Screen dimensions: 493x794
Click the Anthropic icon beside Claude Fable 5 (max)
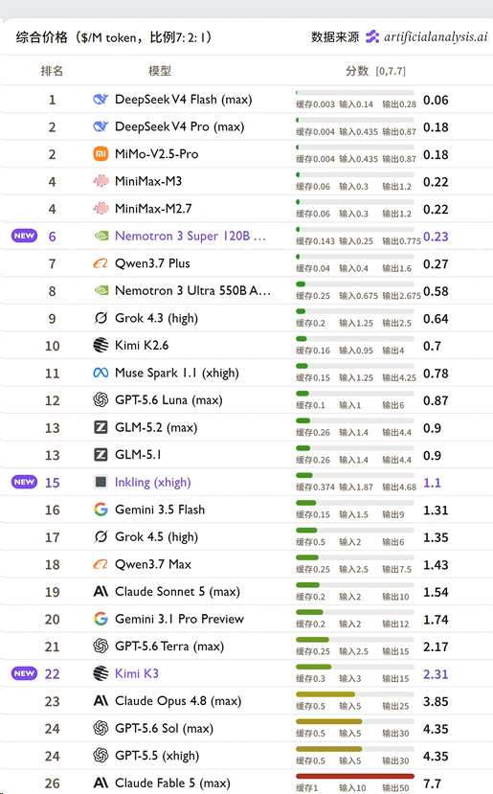point(101,783)
